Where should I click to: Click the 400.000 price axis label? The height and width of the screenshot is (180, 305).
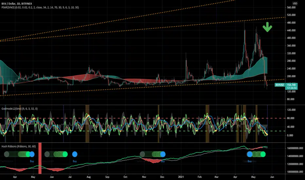[291, 38]
